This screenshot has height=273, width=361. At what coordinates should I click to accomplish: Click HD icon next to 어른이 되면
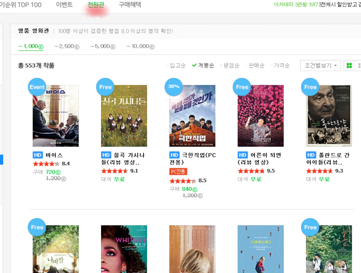243,155
